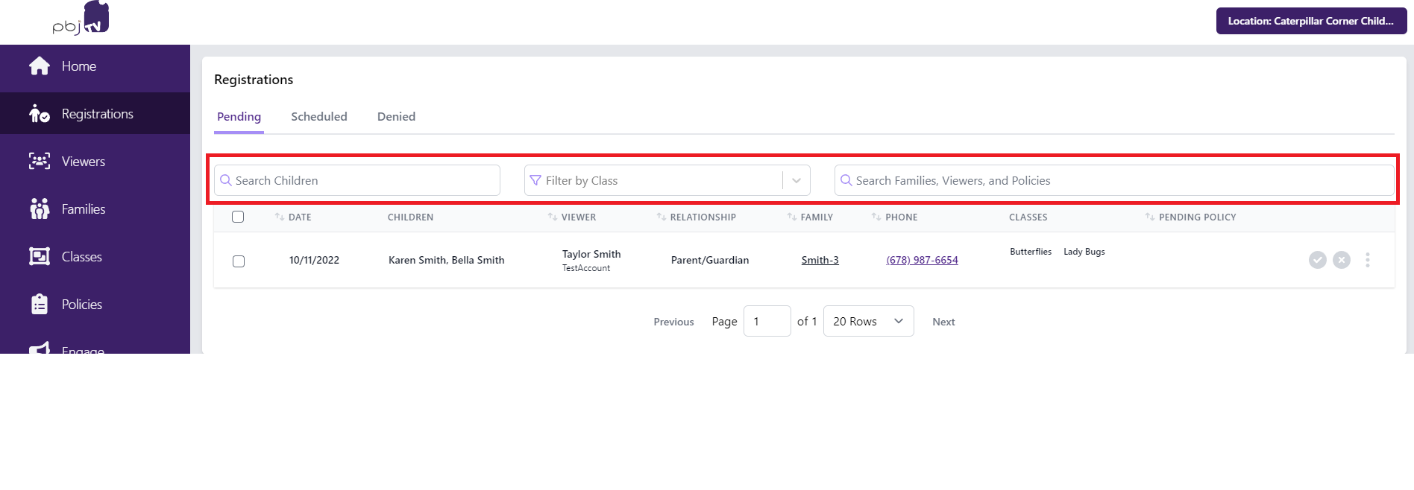Sort by Relationship column header

(696, 217)
